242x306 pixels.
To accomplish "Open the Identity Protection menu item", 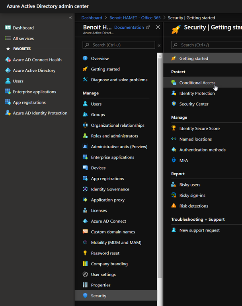I will coord(197,93).
